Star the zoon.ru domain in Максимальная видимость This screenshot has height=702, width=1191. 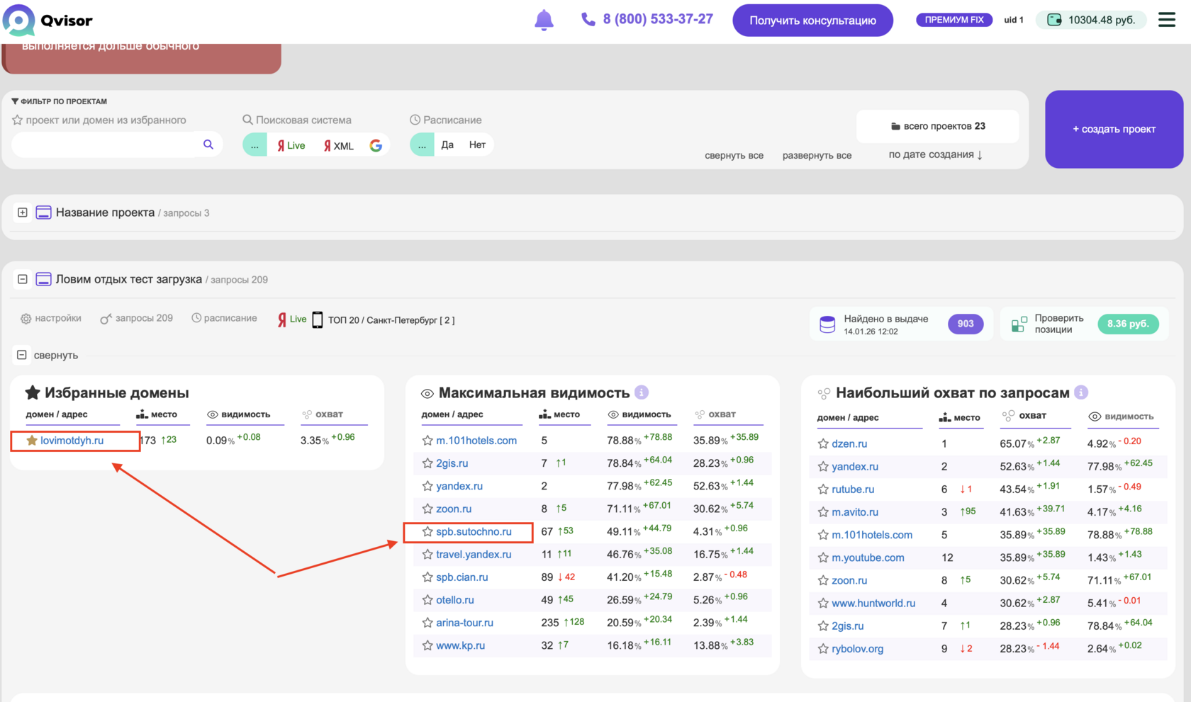427,509
